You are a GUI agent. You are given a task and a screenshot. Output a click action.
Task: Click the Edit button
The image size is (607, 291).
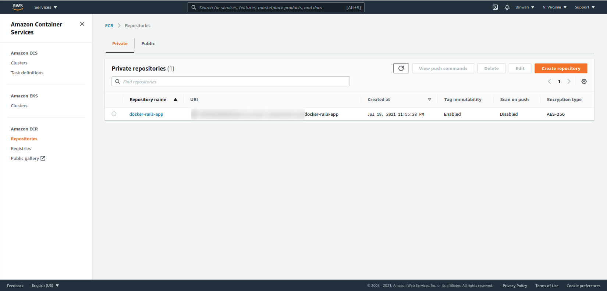tap(520, 68)
